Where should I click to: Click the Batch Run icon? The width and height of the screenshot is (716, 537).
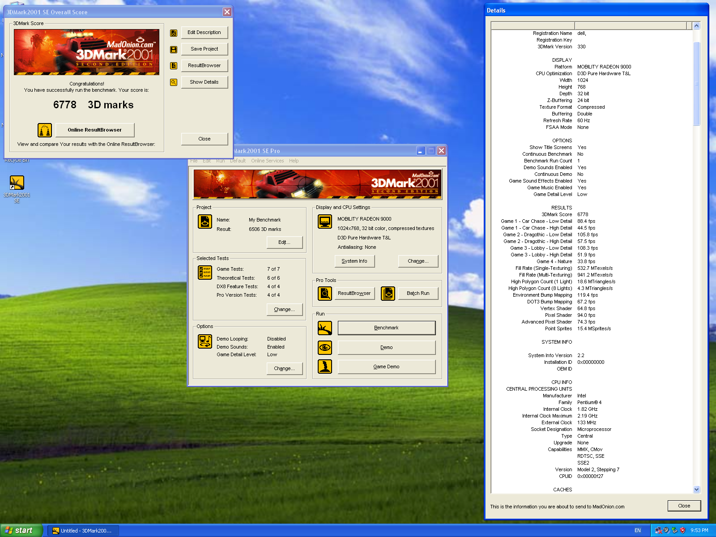(388, 294)
